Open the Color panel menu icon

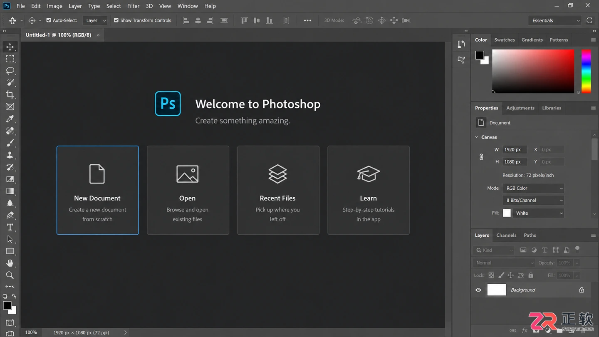coord(593,40)
